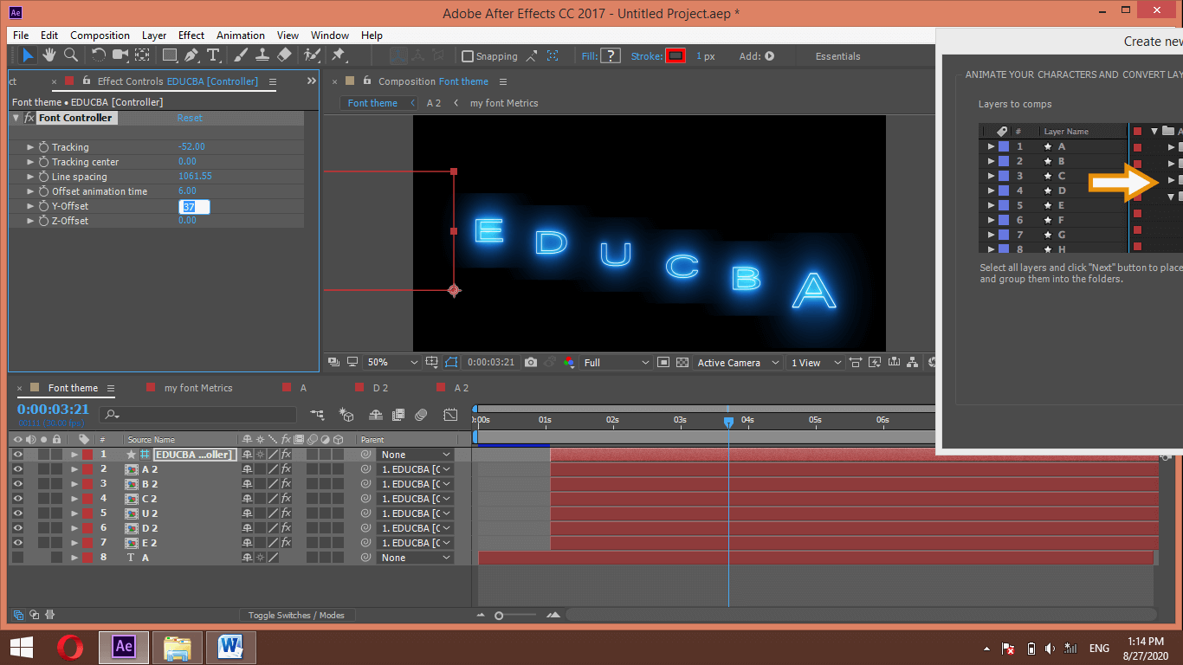Select the Clone Stamp tool
Screen dimensions: 1183x665
262,55
